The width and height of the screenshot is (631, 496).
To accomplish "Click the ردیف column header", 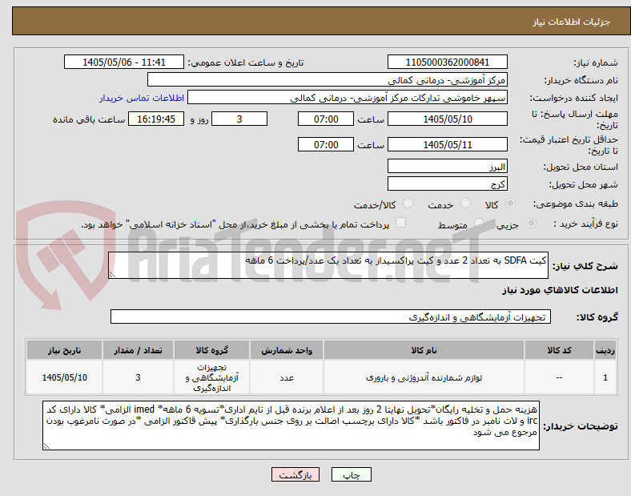I will click(605, 350).
